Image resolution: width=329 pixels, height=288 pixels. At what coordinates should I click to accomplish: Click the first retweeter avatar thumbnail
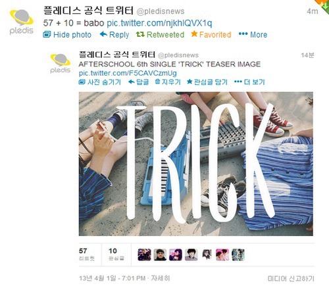click(x=144, y=254)
